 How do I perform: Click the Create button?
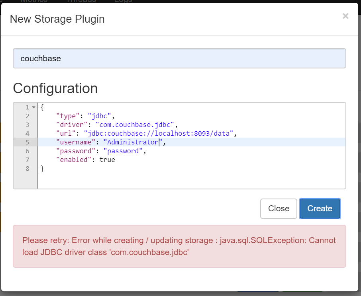pyautogui.click(x=320, y=208)
